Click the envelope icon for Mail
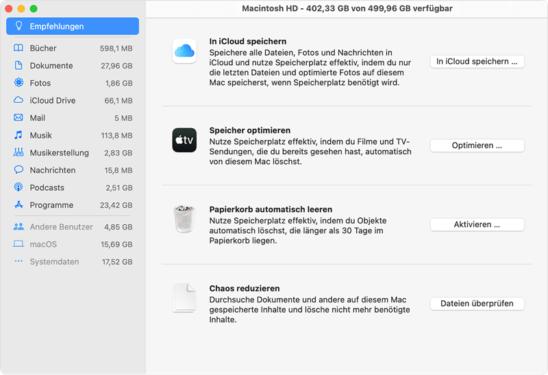The height and width of the screenshot is (375, 548). click(x=18, y=117)
